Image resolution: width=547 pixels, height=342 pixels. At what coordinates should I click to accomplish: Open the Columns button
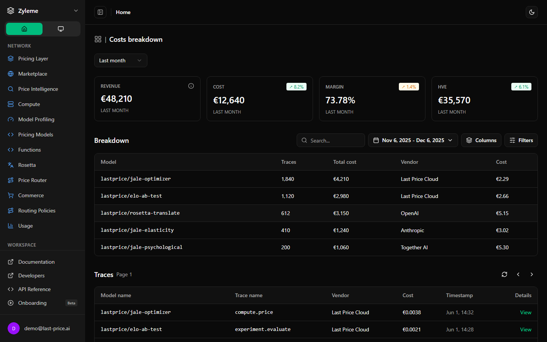481,140
